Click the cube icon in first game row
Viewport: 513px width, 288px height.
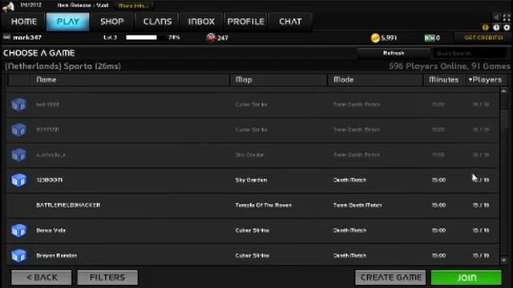pyautogui.click(x=18, y=105)
